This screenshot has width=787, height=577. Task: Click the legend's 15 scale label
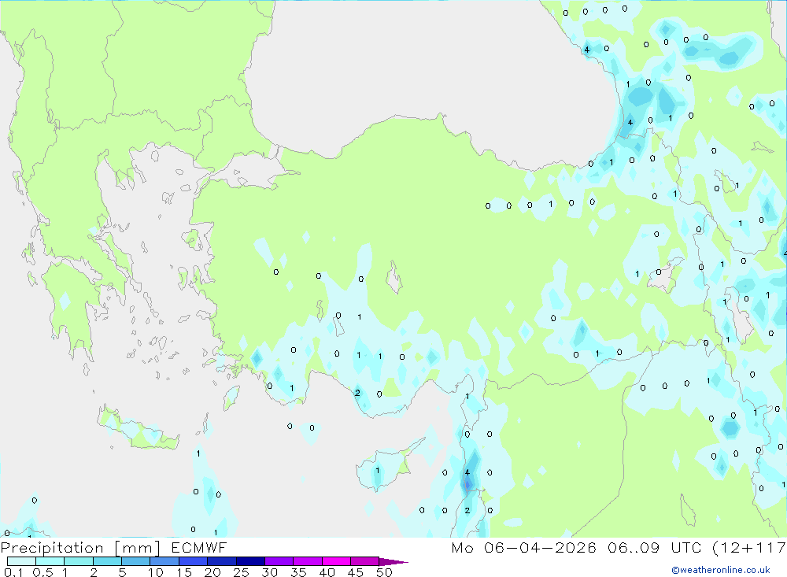(184, 572)
